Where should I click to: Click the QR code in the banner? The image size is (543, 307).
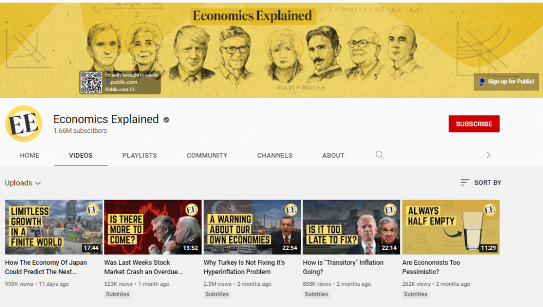(x=91, y=82)
